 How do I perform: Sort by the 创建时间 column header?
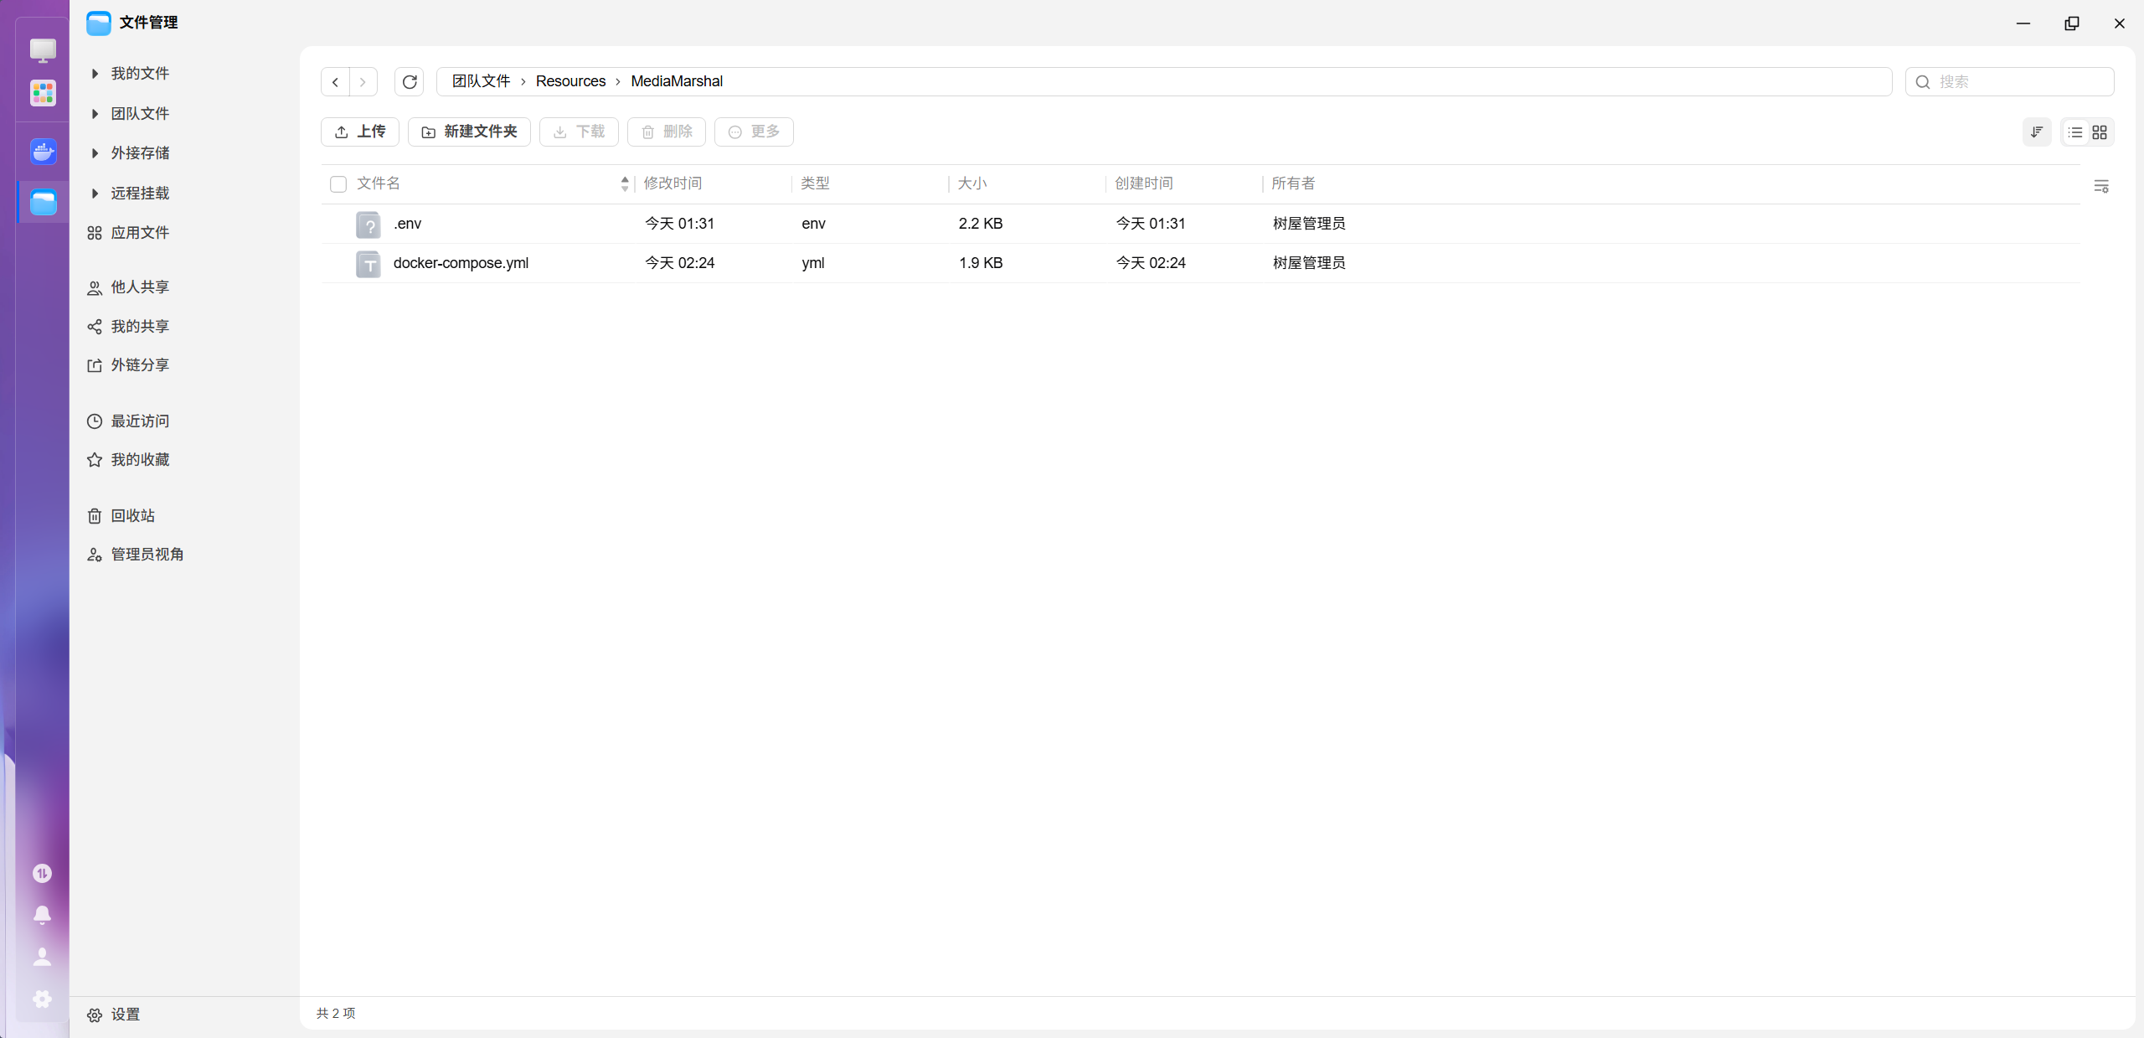[1144, 183]
